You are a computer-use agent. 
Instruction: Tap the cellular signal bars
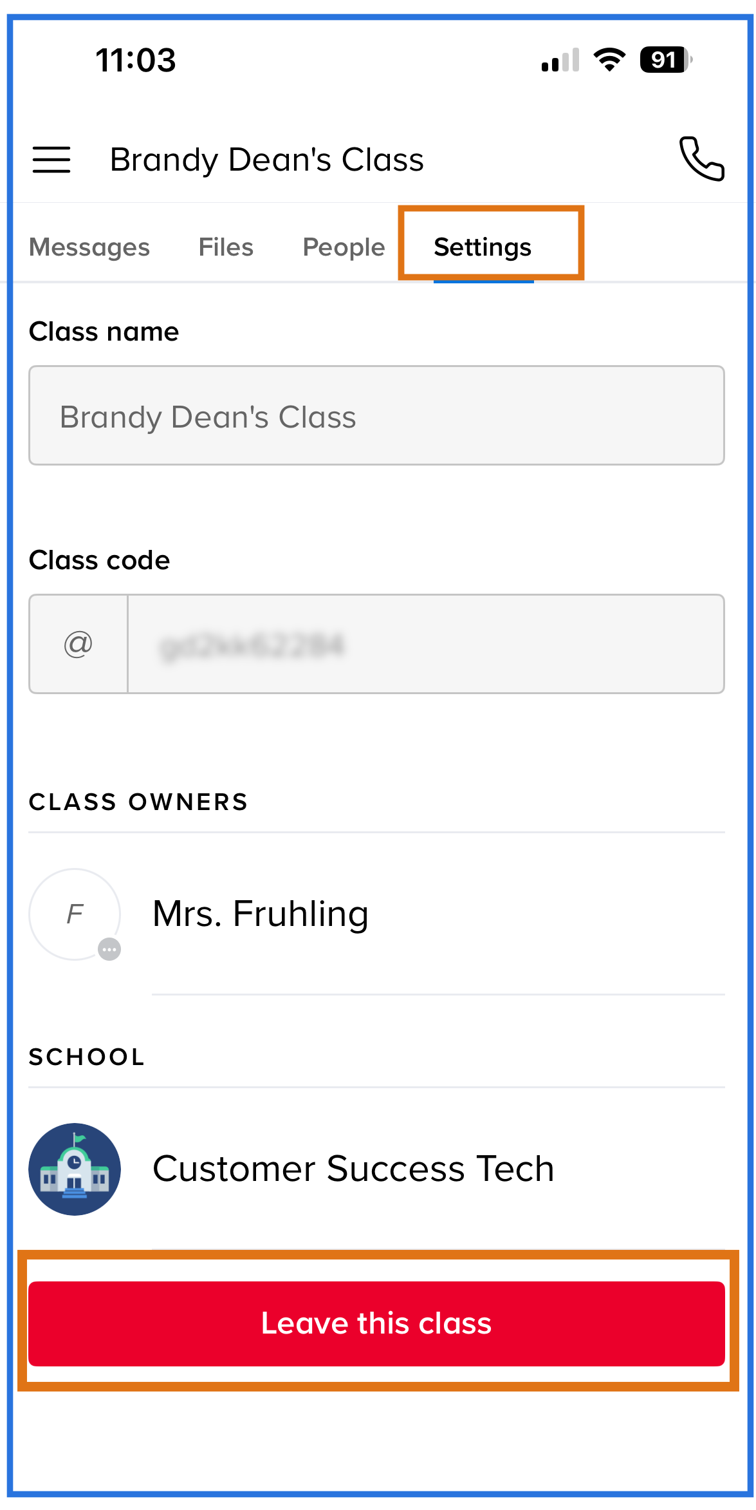[560, 61]
